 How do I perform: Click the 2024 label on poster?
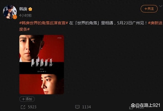[x=59, y=38]
